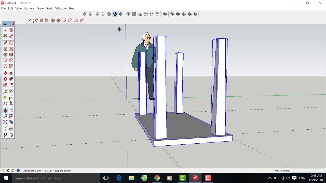Choose Circle tool in Large Tool Set
The image size is (326, 183).
click(5, 55)
